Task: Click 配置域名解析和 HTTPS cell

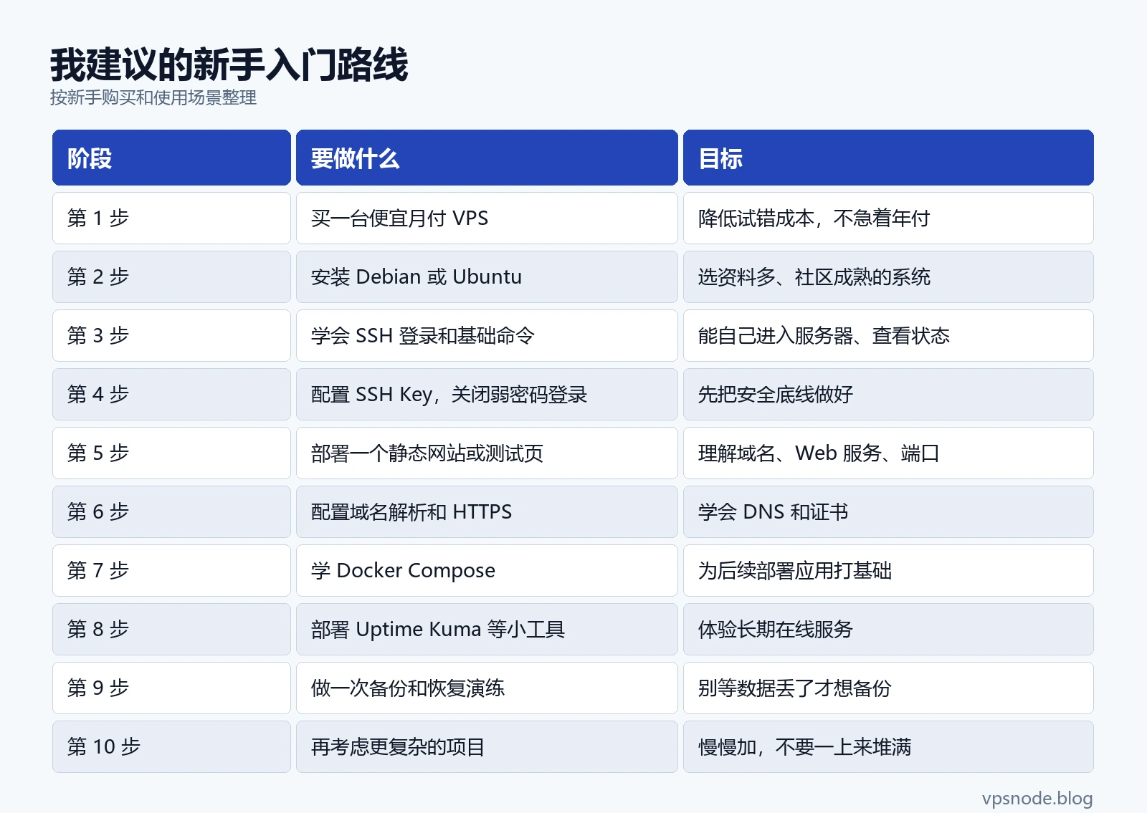Action: click(x=487, y=511)
